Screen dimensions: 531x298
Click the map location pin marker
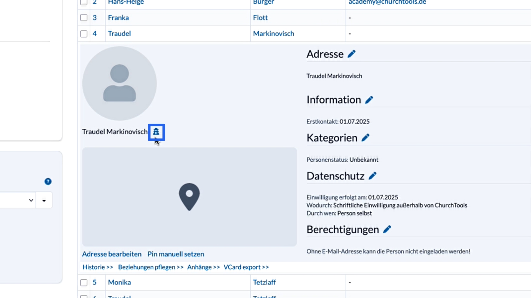point(189,196)
